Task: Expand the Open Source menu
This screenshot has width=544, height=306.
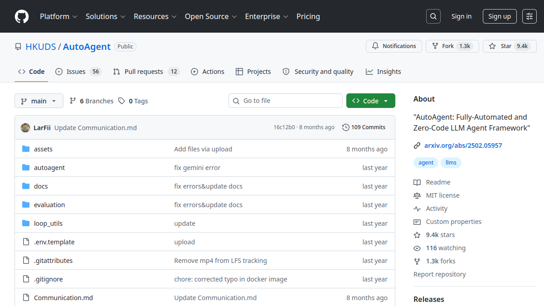Action: pos(211,16)
